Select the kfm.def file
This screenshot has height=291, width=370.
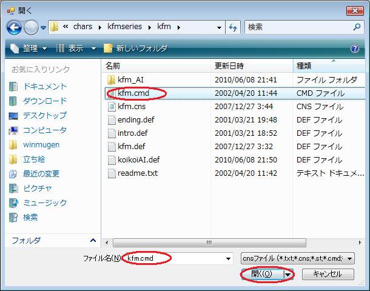coord(132,147)
